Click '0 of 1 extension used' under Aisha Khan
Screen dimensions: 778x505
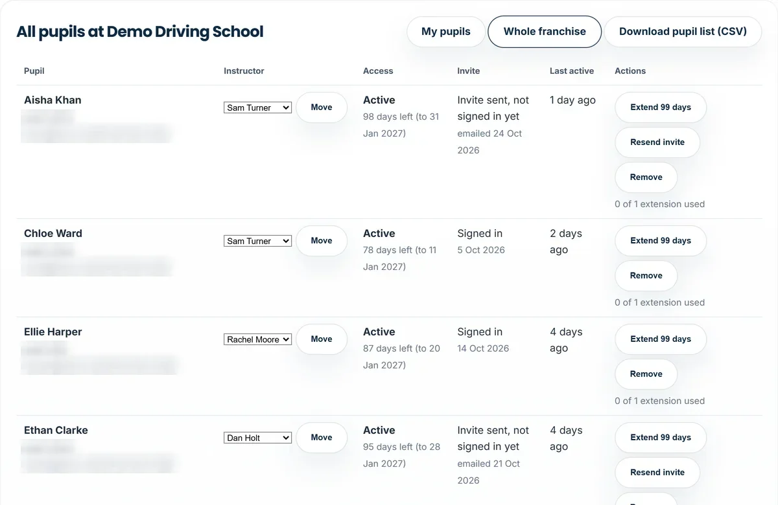[x=659, y=204]
